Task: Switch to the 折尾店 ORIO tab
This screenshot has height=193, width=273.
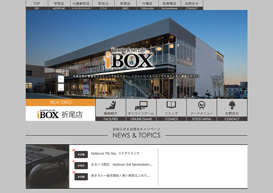Action: [125, 5]
